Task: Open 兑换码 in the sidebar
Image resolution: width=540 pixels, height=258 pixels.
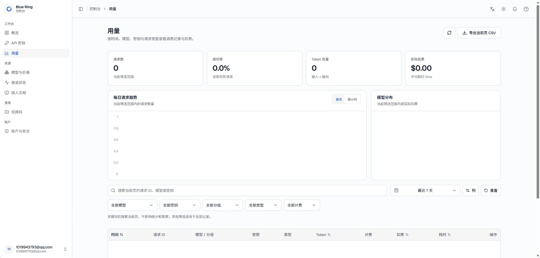Action: [36, 112]
